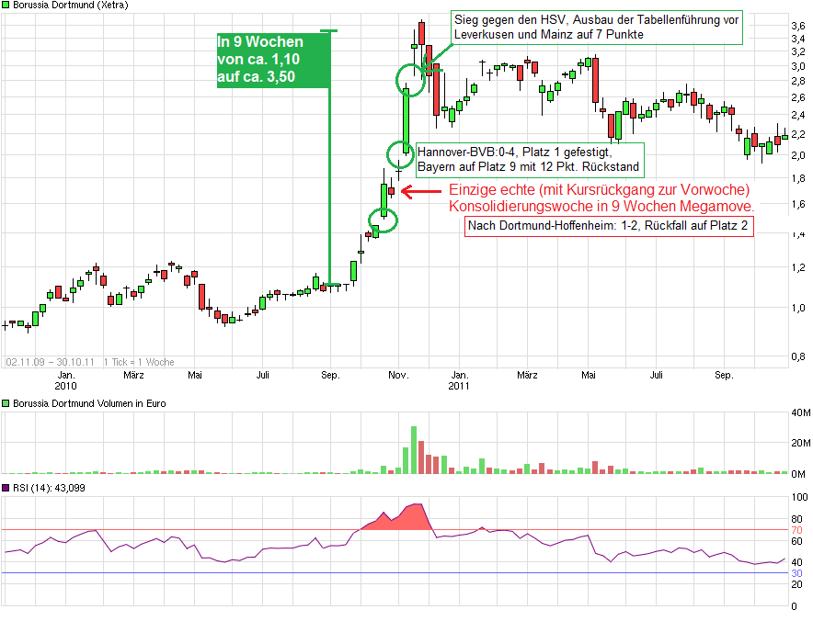The width and height of the screenshot is (813, 621).
Task: Click the 'Nach Dortmund-Hoffenheim: 1-2' annotation text
Action: (608, 226)
